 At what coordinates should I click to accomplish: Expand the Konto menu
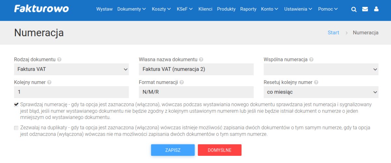[x=270, y=9]
